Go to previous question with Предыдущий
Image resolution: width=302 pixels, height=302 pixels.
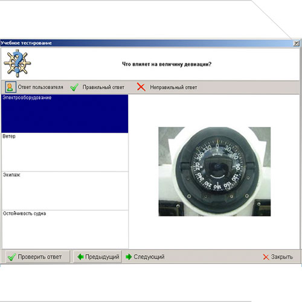tap(97, 257)
